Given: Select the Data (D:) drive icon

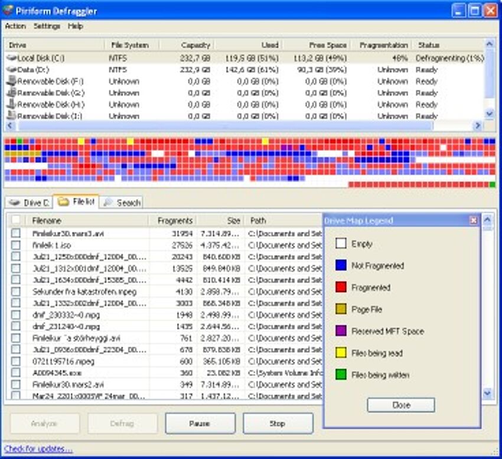Looking at the screenshot, I should click(x=12, y=70).
